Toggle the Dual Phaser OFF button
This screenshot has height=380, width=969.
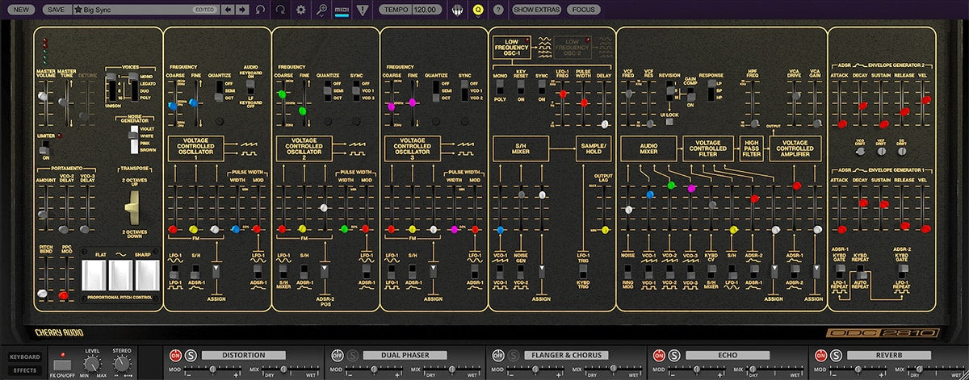click(338, 355)
